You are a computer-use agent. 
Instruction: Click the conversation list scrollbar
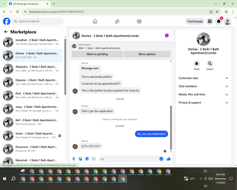65,66
